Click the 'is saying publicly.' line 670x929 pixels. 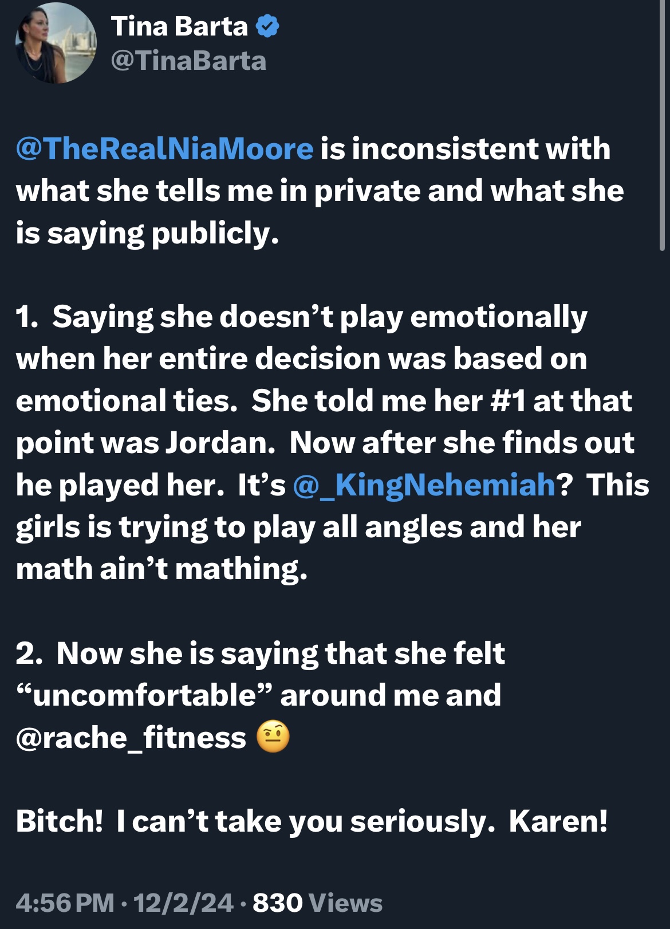[x=148, y=234]
